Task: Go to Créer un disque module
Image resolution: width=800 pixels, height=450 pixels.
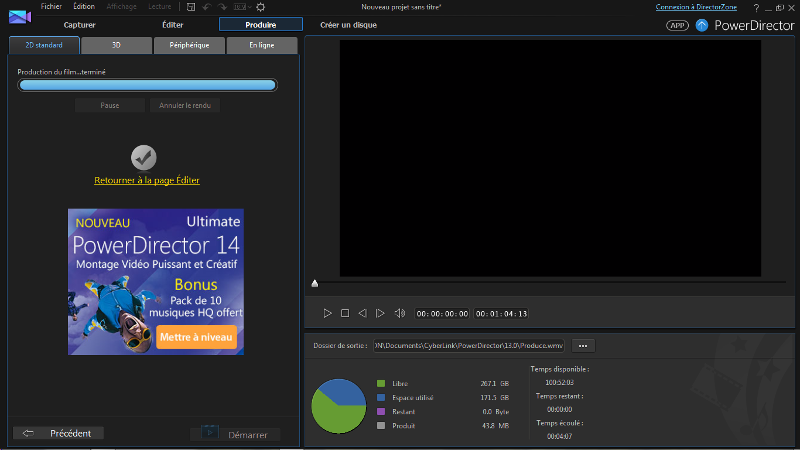Action: point(348,25)
